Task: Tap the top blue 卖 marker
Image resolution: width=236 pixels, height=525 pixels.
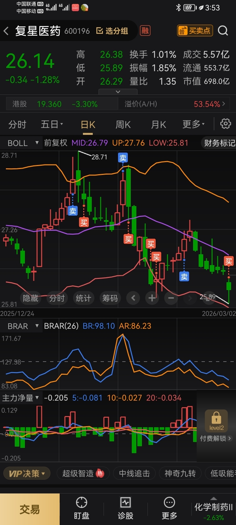Action: [123, 158]
